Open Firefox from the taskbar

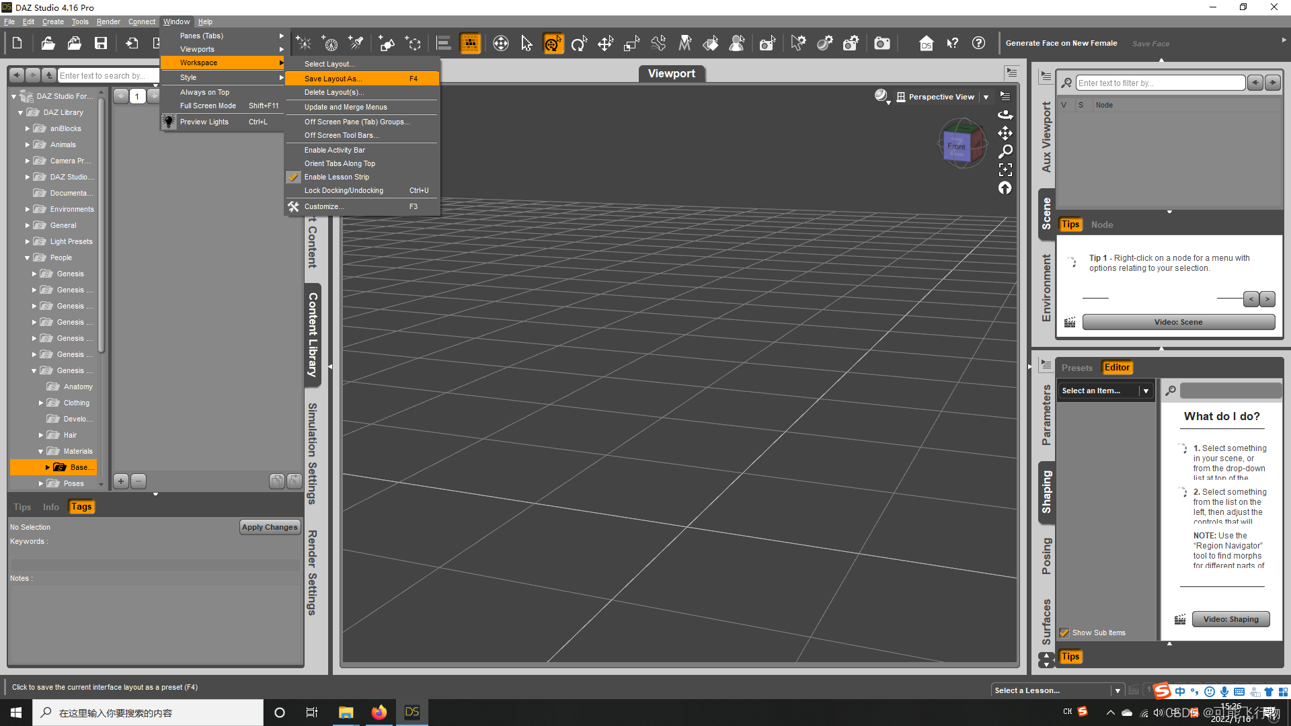coord(379,712)
